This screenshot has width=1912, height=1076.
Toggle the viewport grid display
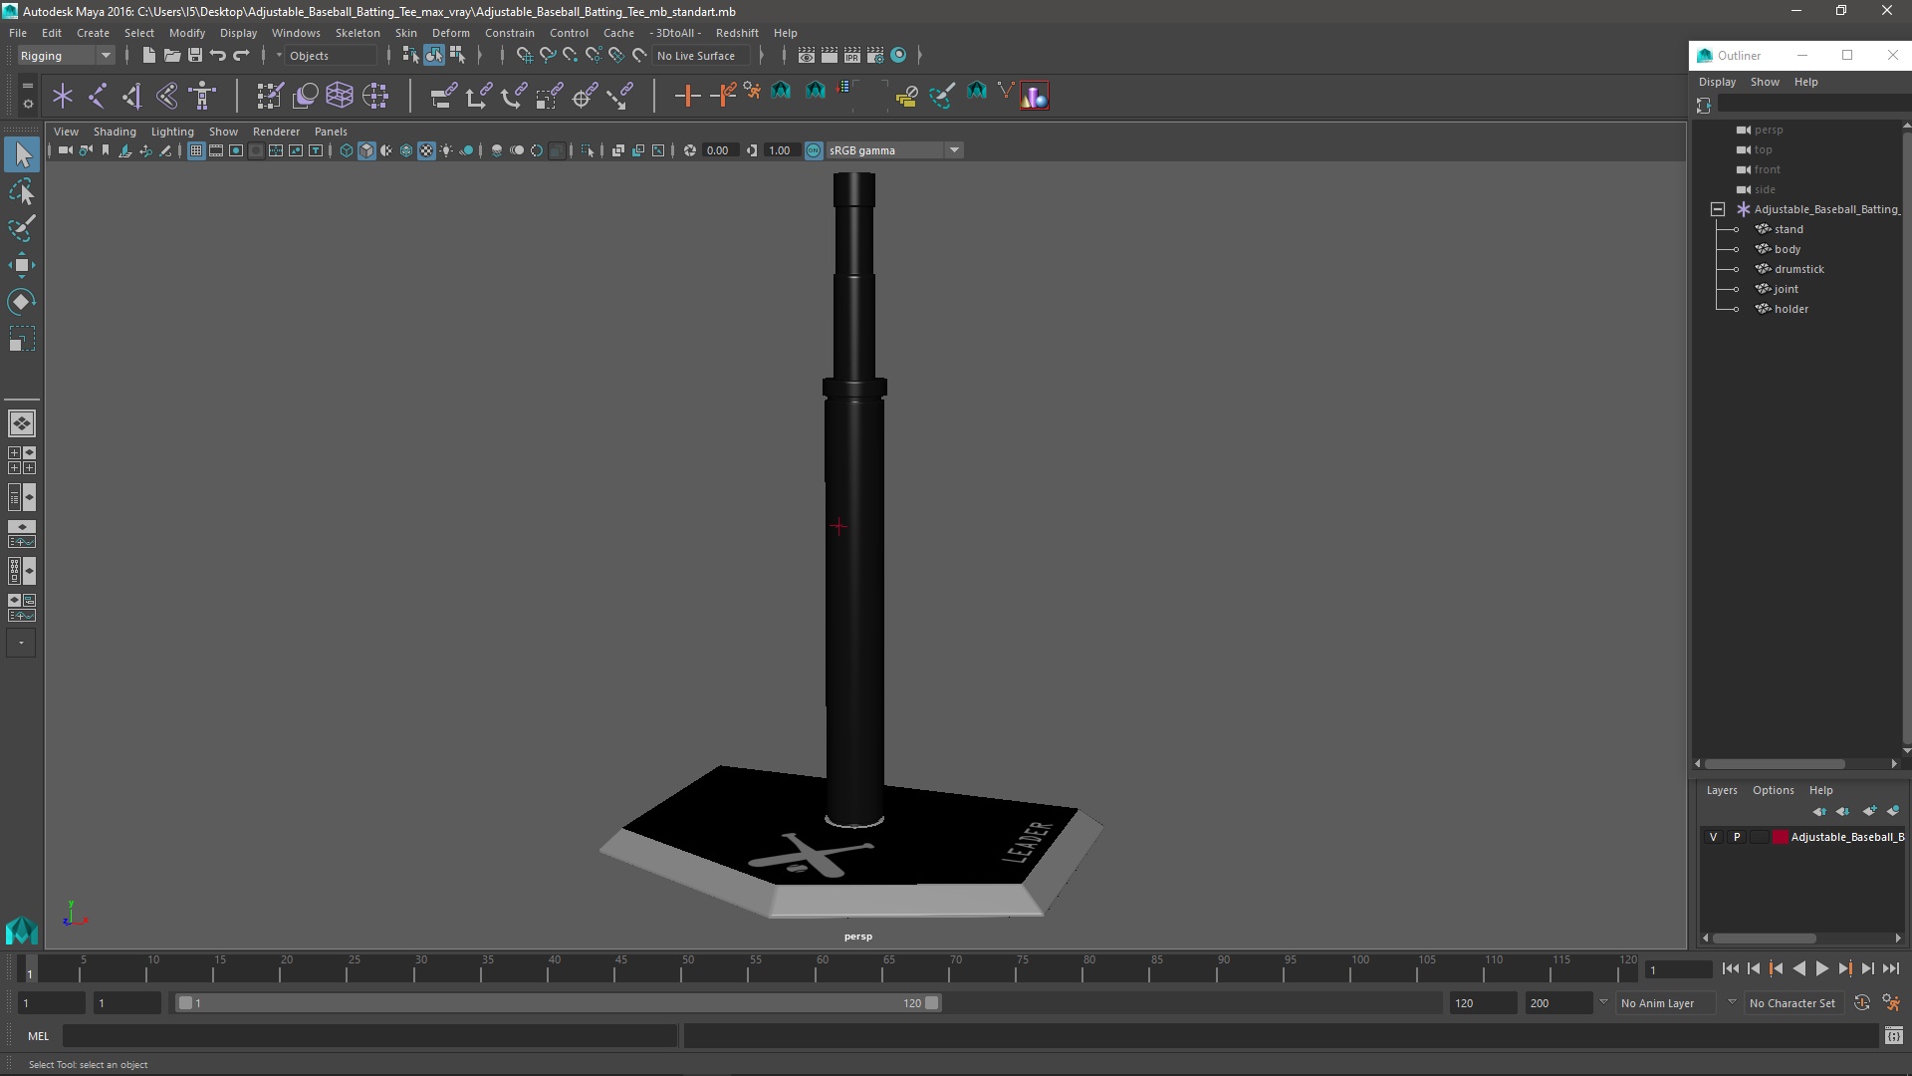coord(196,150)
